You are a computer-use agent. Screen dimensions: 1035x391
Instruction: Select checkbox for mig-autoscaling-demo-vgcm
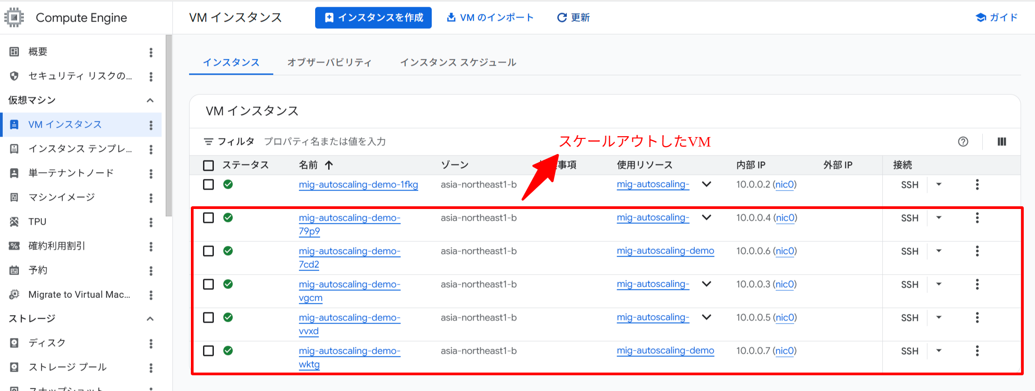point(208,284)
